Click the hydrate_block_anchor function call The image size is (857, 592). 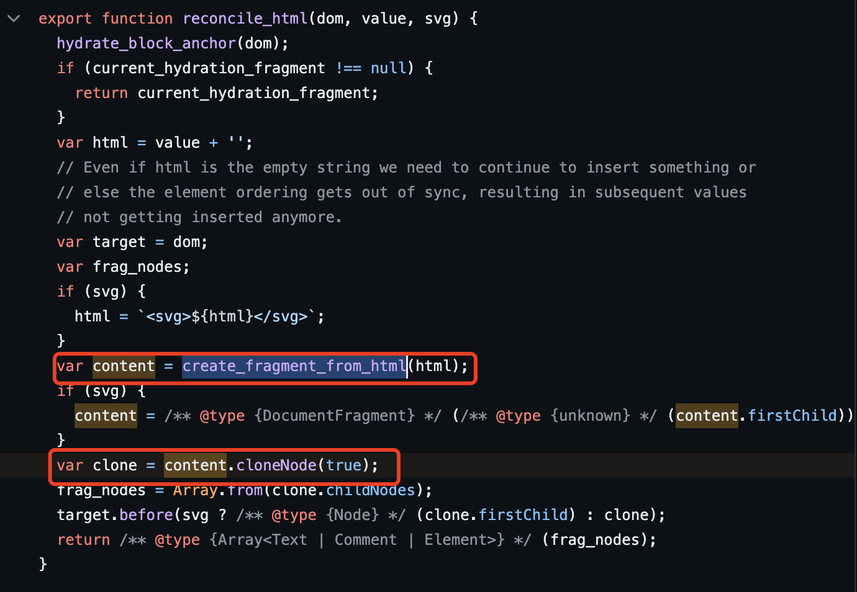[x=146, y=43]
